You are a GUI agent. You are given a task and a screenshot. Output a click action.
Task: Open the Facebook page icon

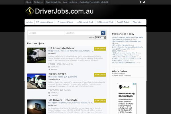tap(141, 2)
